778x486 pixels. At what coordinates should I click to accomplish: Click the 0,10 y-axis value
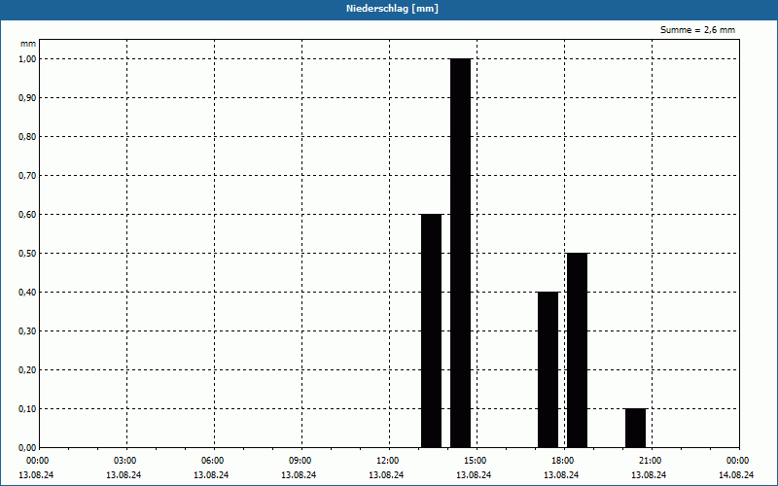(27, 409)
